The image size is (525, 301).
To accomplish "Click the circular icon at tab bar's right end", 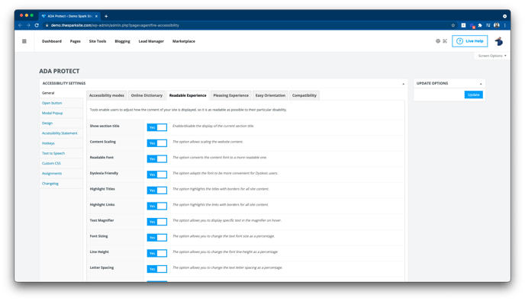I will (504, 16).
